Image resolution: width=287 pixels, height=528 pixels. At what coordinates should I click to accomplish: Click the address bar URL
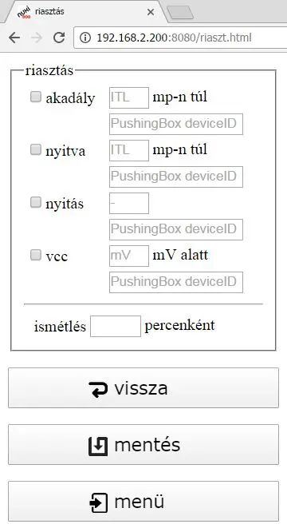click(x=174, y=38)
